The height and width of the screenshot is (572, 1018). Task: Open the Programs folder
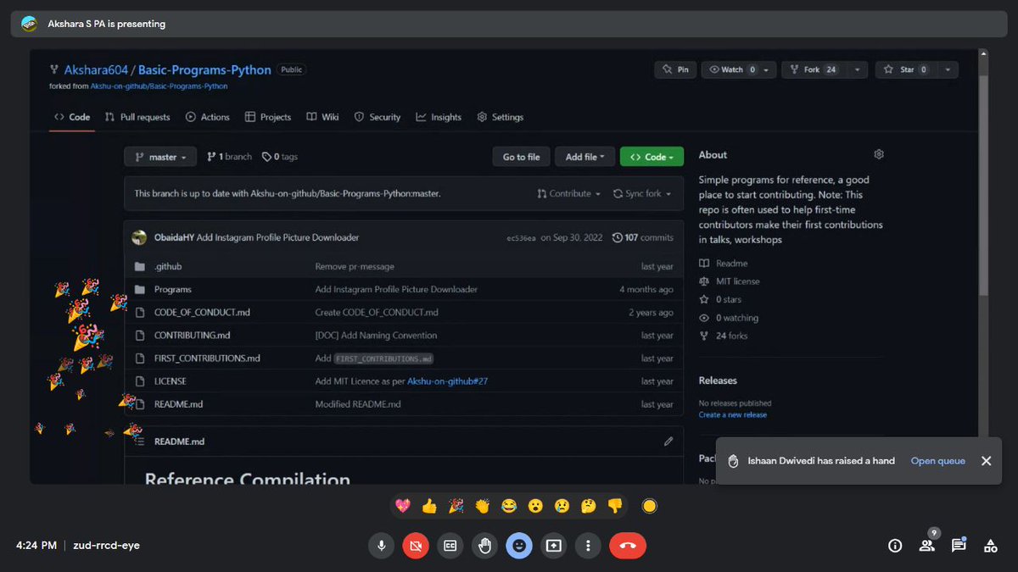pyautogui.click(x=172, y=289)
